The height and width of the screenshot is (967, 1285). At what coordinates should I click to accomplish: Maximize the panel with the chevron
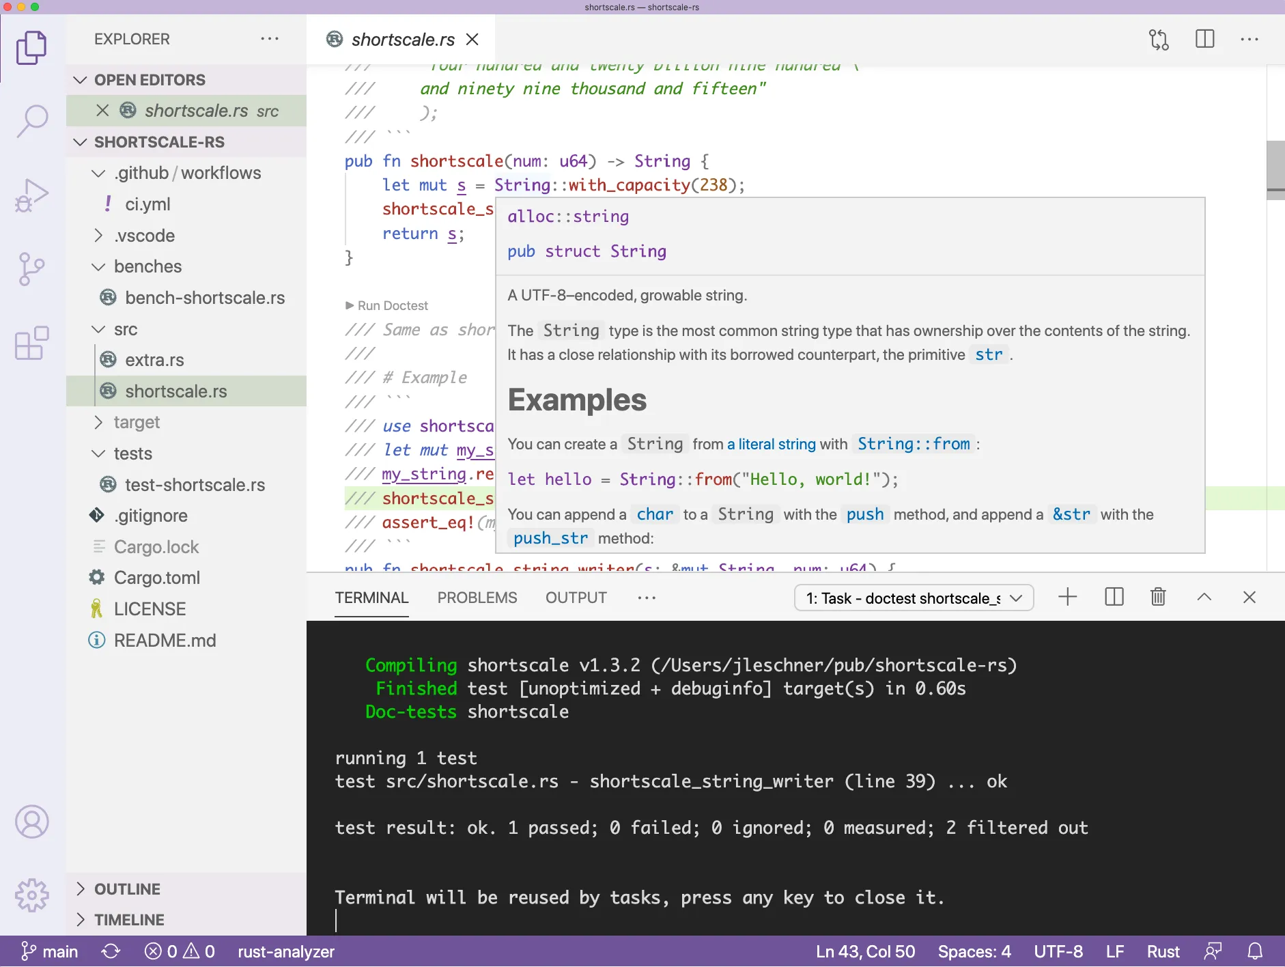[1204, 597]
